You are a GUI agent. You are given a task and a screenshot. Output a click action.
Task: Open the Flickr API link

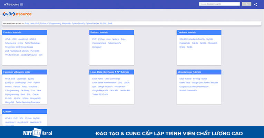[x=114, y=91]
